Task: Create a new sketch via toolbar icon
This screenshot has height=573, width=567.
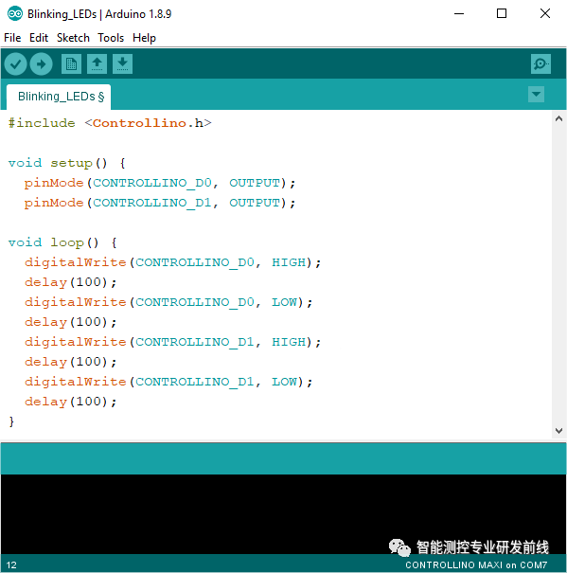Action: (71, 64)
